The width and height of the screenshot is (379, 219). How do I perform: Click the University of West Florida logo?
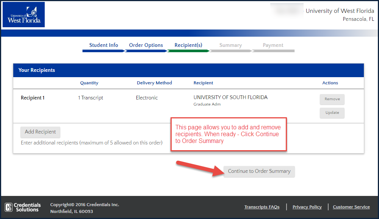[23, 15]
